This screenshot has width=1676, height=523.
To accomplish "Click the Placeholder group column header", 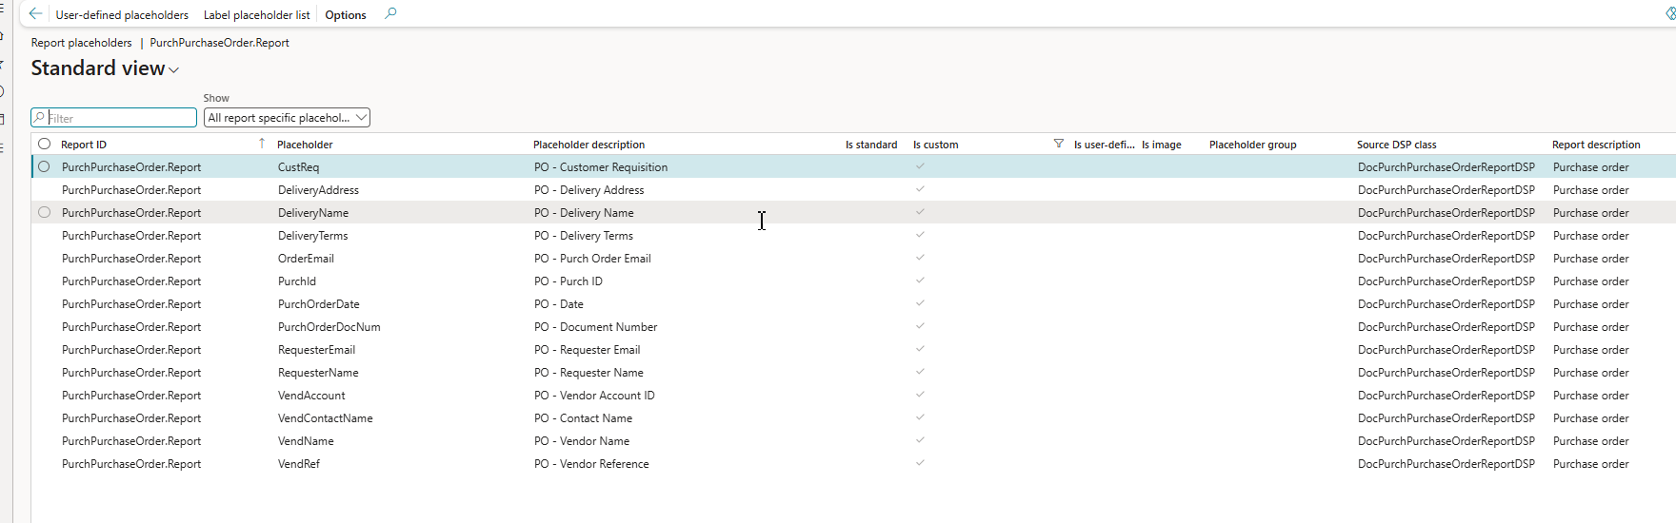I will [1252, 145].
